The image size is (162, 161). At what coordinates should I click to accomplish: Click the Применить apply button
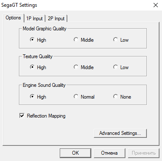tap(143, 153)
